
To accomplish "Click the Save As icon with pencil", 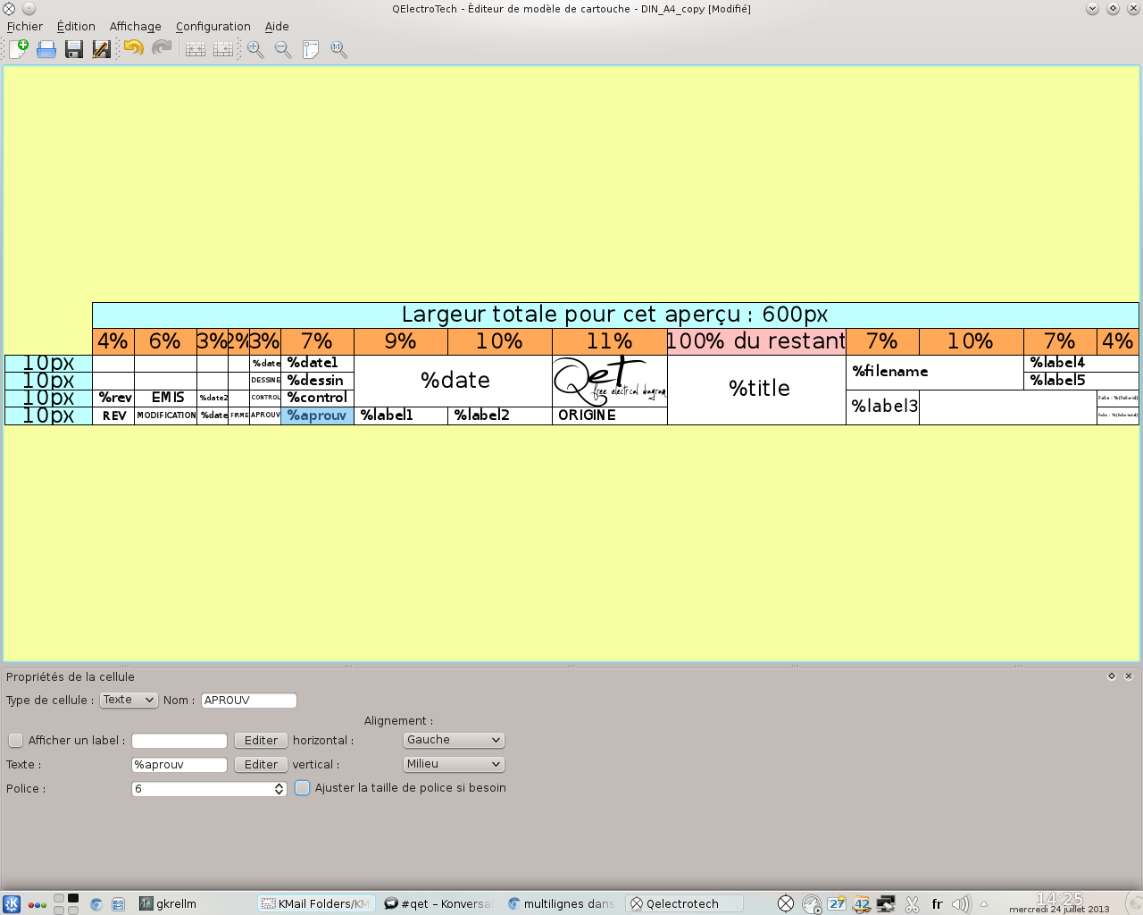I will pyautogui.click(x=102, y=49).
